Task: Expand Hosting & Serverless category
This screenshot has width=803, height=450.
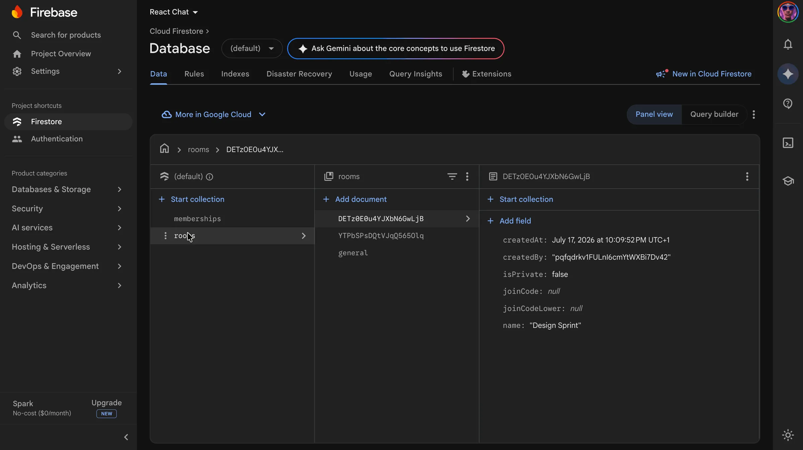Action: pyautogui.click(x=67, y=247)
